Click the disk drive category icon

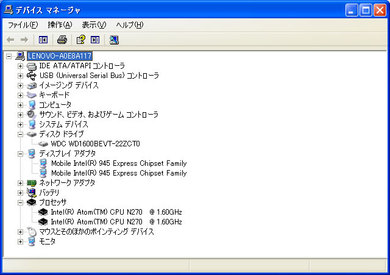click(x=32, y=134)
